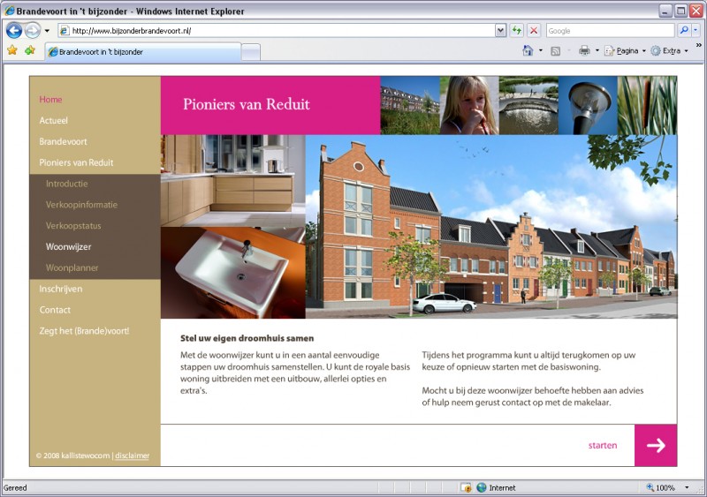Click the Google search box

(610, 31)
